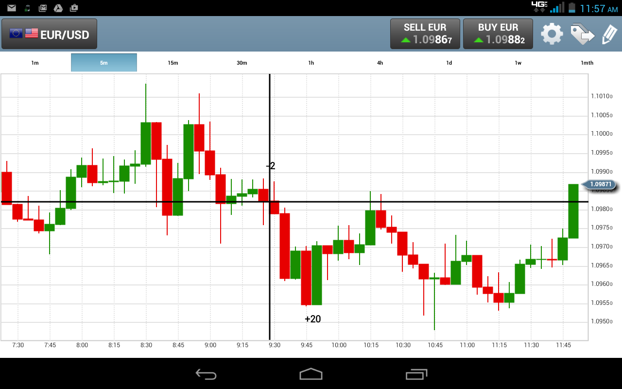Select the 1d timeframe

point(449,63)
